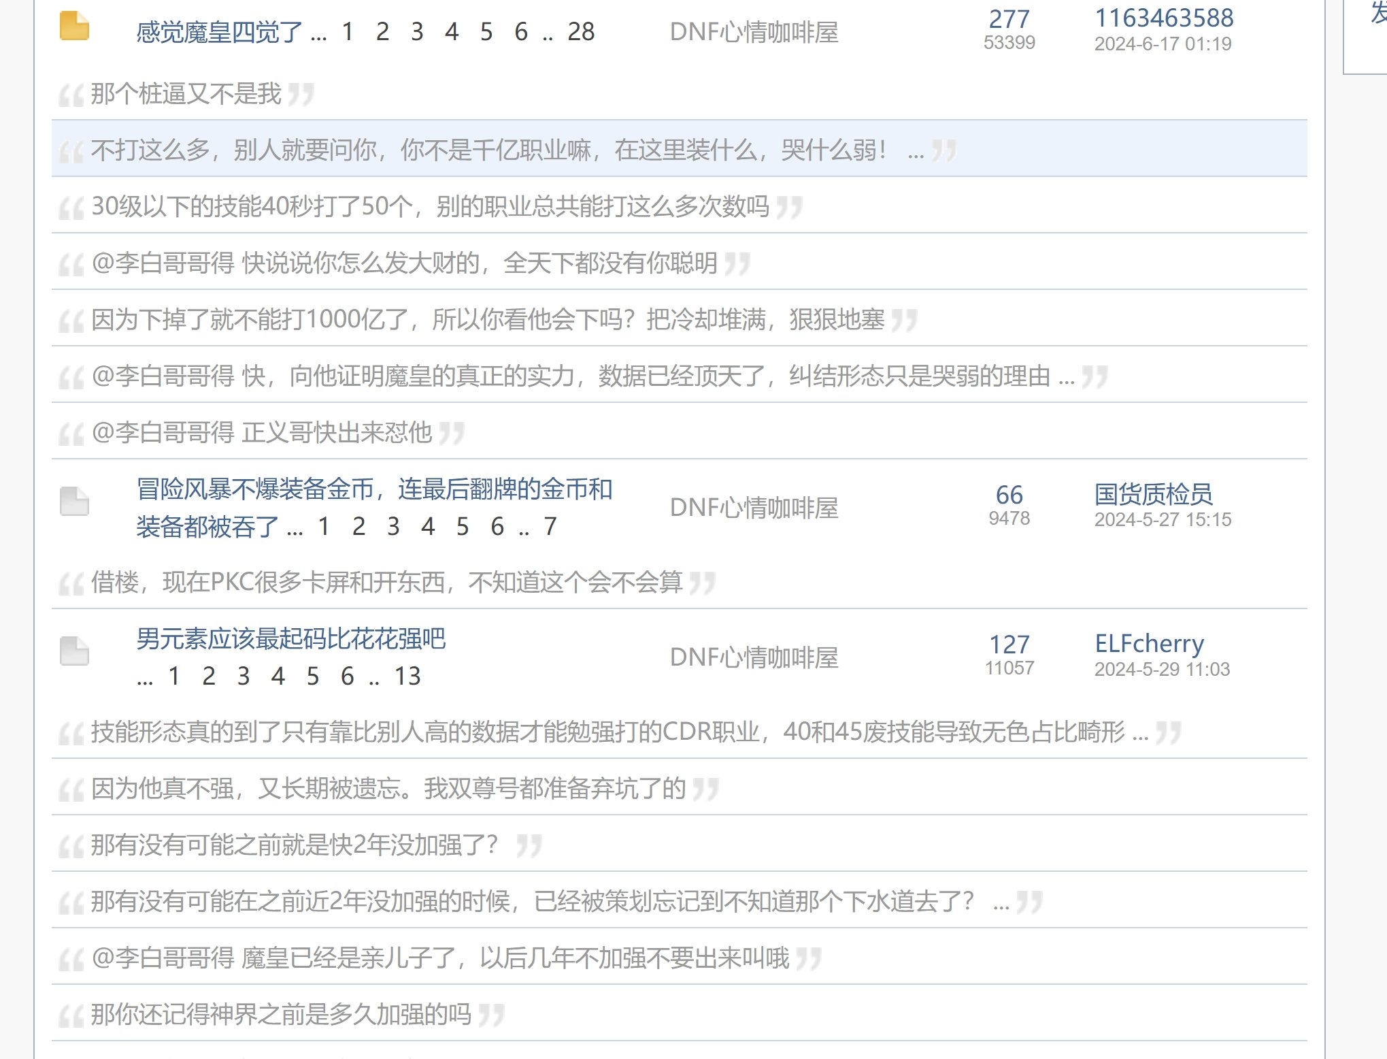Open DNF心情咖啡屋 forum on 男元素 row
Screen dimensions: 1387x1059
[x=754, y=657]
